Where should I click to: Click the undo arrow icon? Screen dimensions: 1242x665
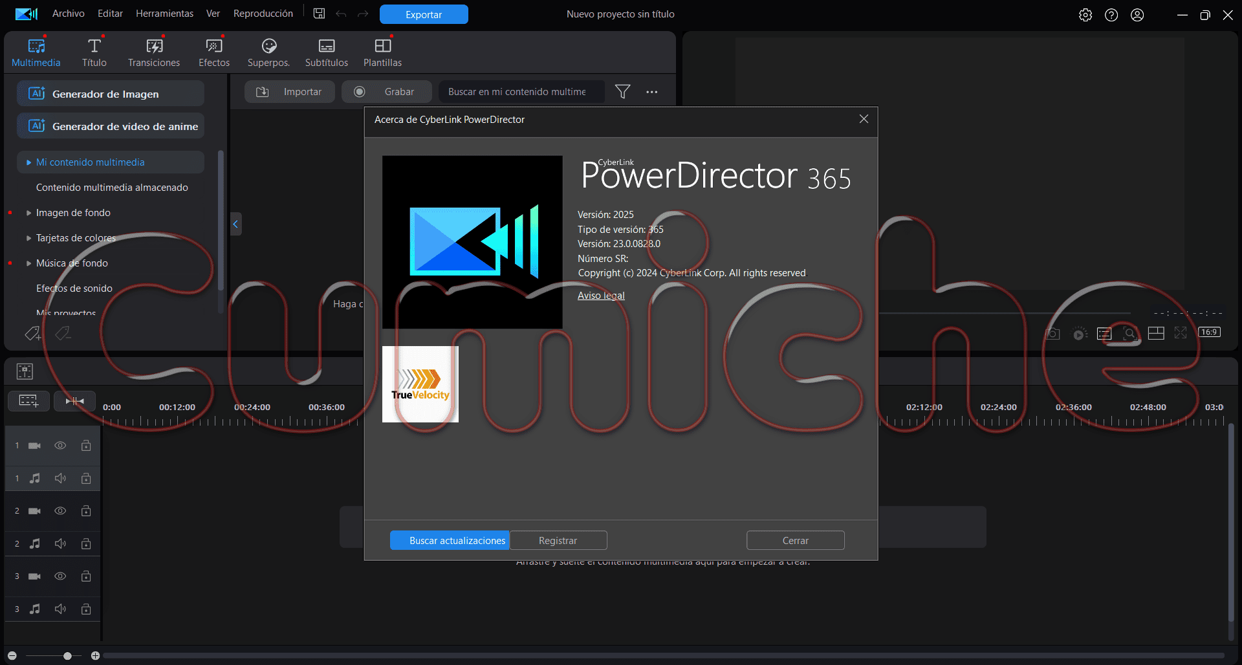click(x=341, y=14)
